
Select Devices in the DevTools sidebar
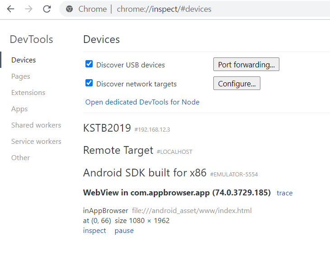(x=24, y=60)
